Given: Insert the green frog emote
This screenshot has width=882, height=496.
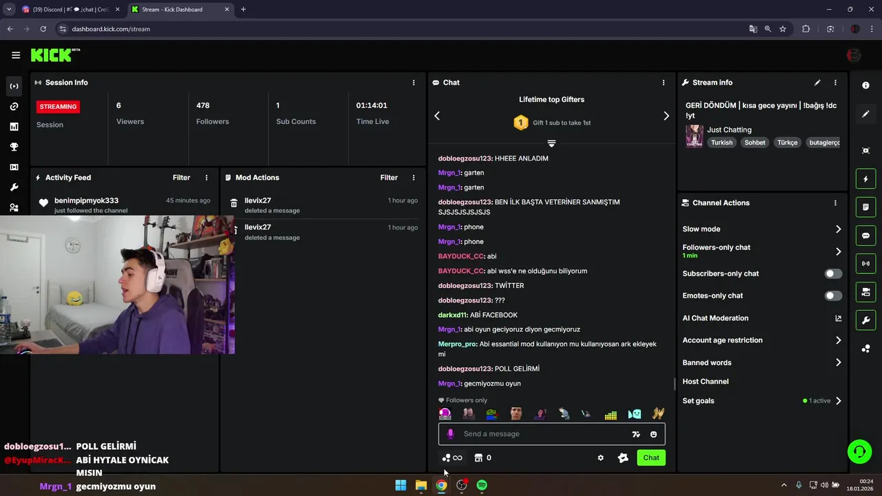Looking at the screenshot, I should click(x=491, y=414).
